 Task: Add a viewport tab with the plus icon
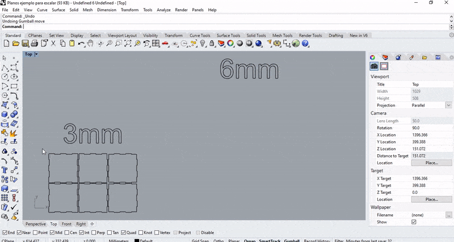point(92,224)
